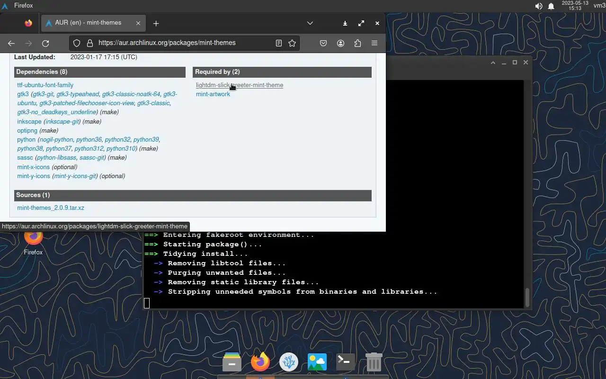Click the site security padlock icon
The width and height of the screenshot is (606, 379).
click(89, 43)
